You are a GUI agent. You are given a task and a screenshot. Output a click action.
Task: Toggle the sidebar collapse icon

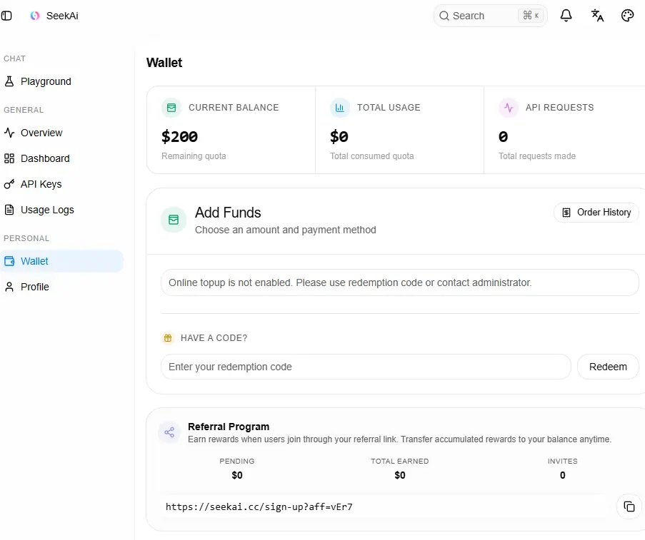pyautogui.click(x=6, y=16)
